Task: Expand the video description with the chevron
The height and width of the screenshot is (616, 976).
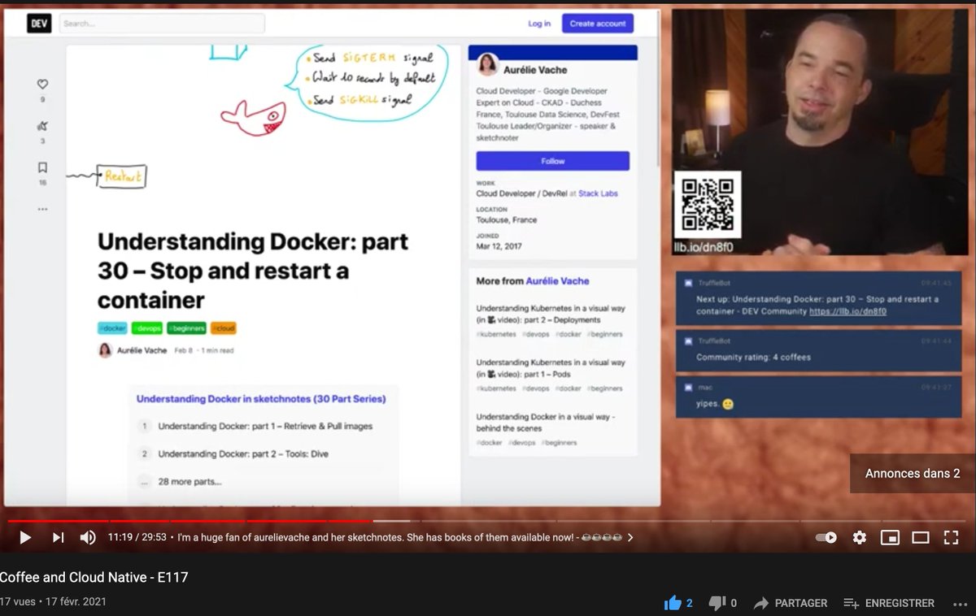Action: tap(630, 537)
